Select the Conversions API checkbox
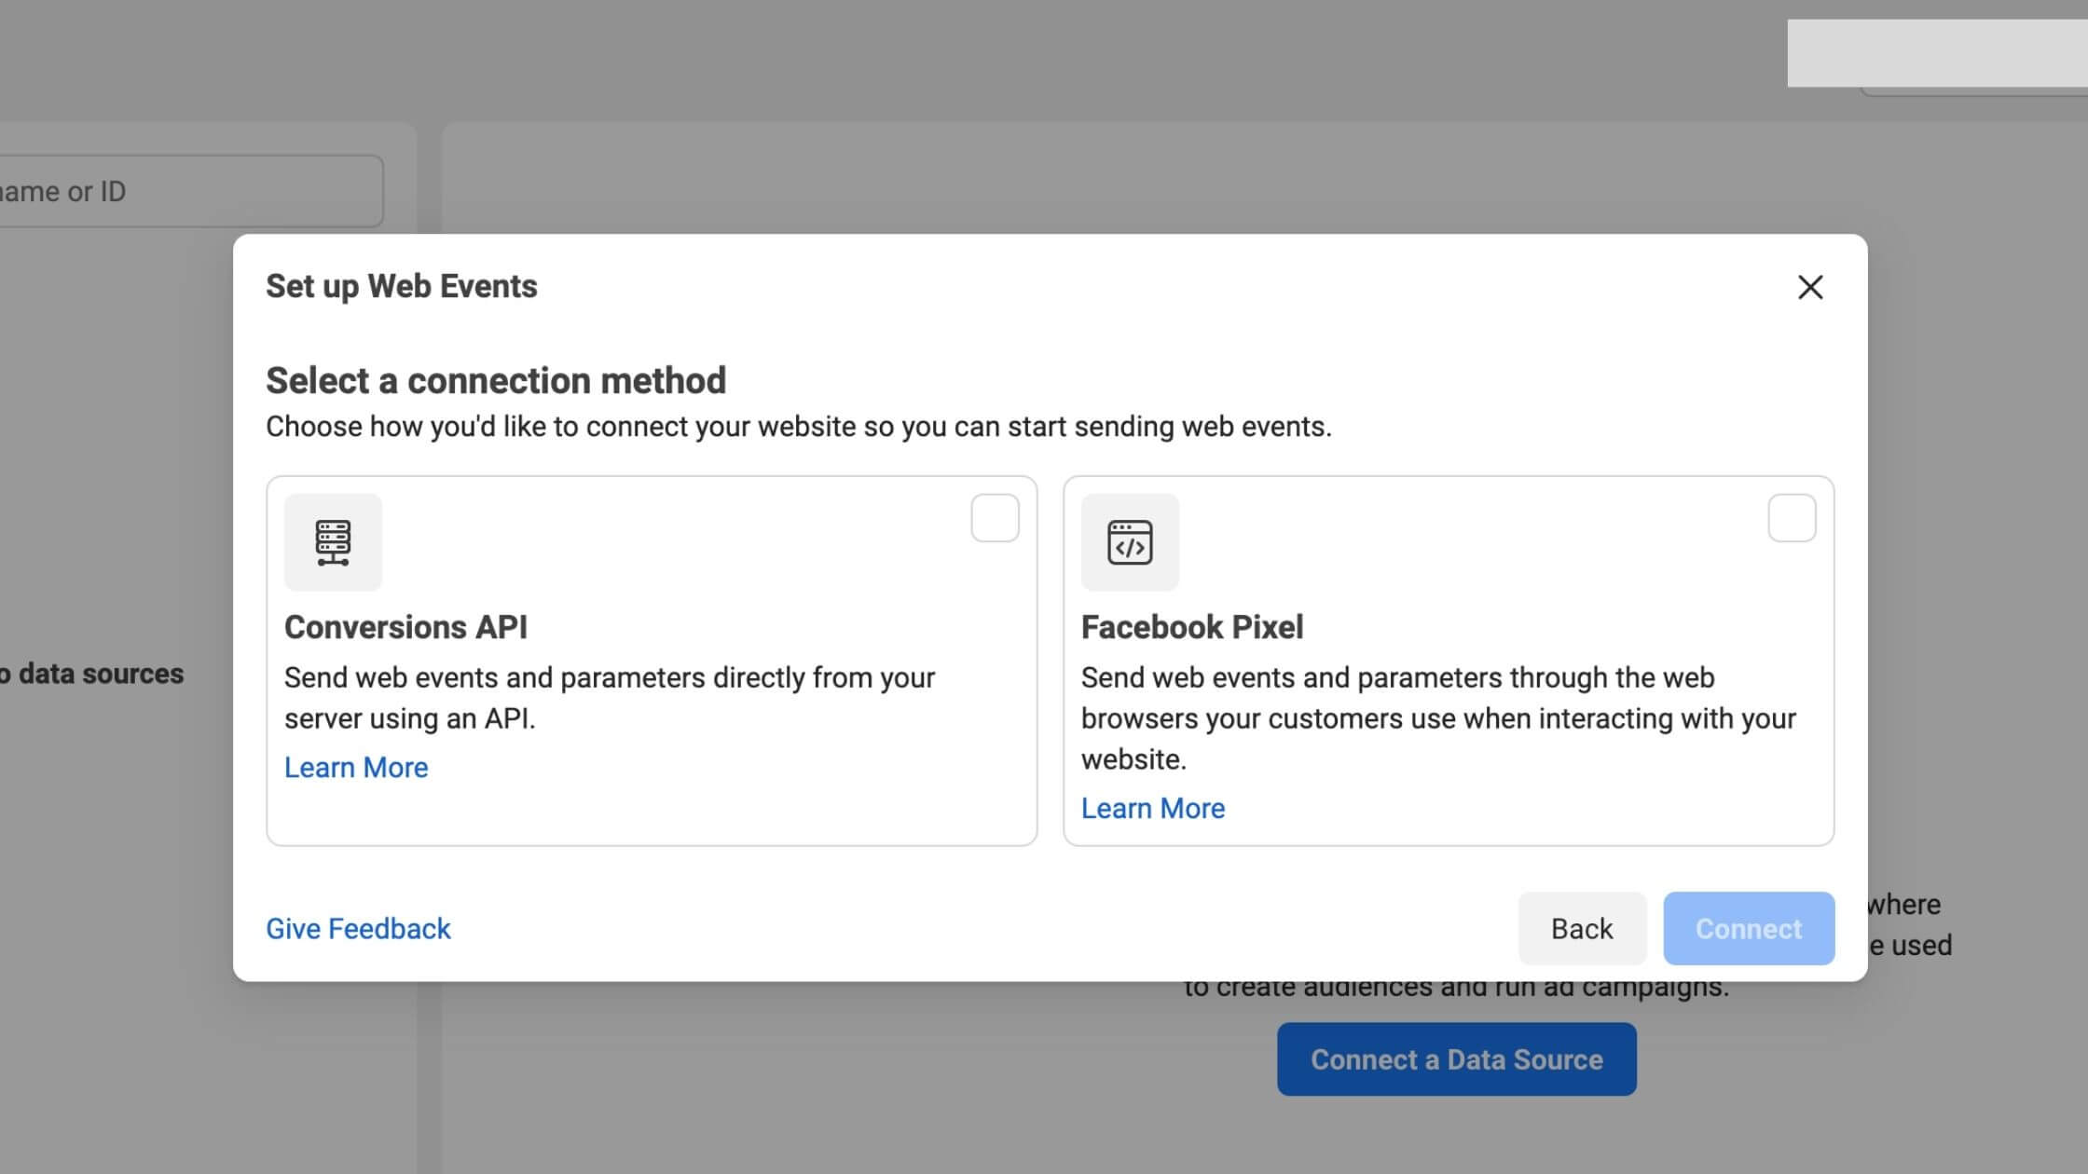The width and height of the screenshot is (2088, 1174). pos(995,518)
